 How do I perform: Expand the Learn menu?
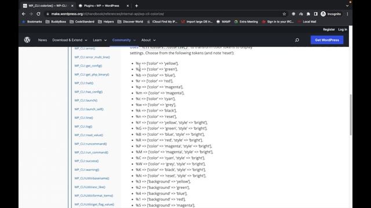coord(100,40)
